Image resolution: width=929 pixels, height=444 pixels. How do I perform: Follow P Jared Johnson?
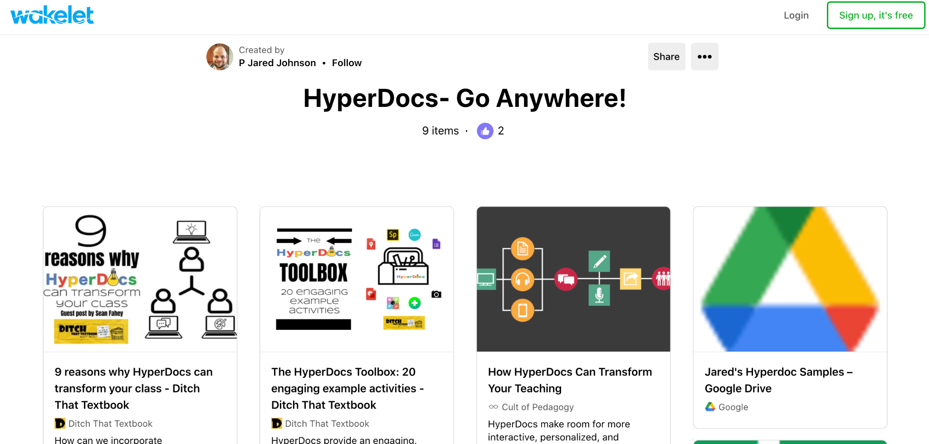pyautogui.click(x=347, y=63)
